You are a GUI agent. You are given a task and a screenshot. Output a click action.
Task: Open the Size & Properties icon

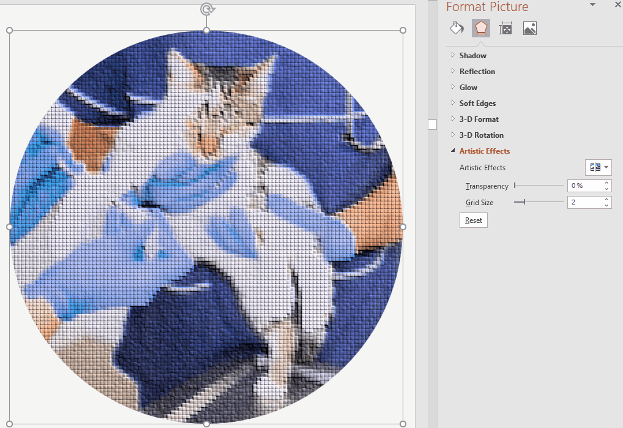pos(505,28)
